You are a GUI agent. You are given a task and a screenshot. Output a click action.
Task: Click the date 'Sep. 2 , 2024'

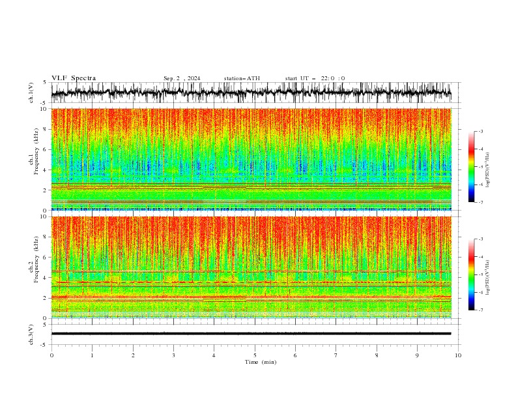tap(182, 78)
